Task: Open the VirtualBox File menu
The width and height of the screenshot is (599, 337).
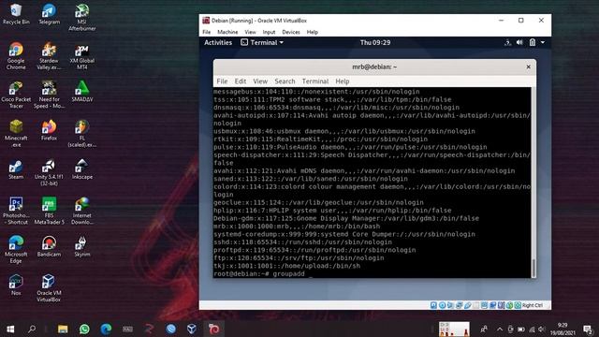Action: (x=207, y=32)
